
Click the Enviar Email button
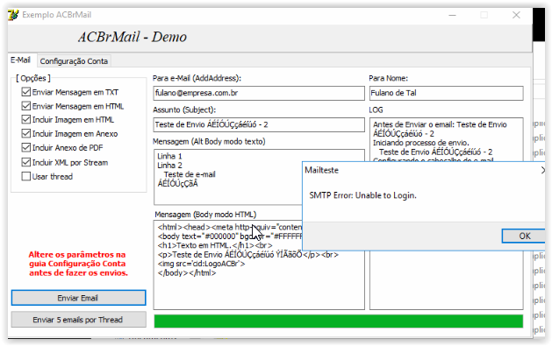78,298
